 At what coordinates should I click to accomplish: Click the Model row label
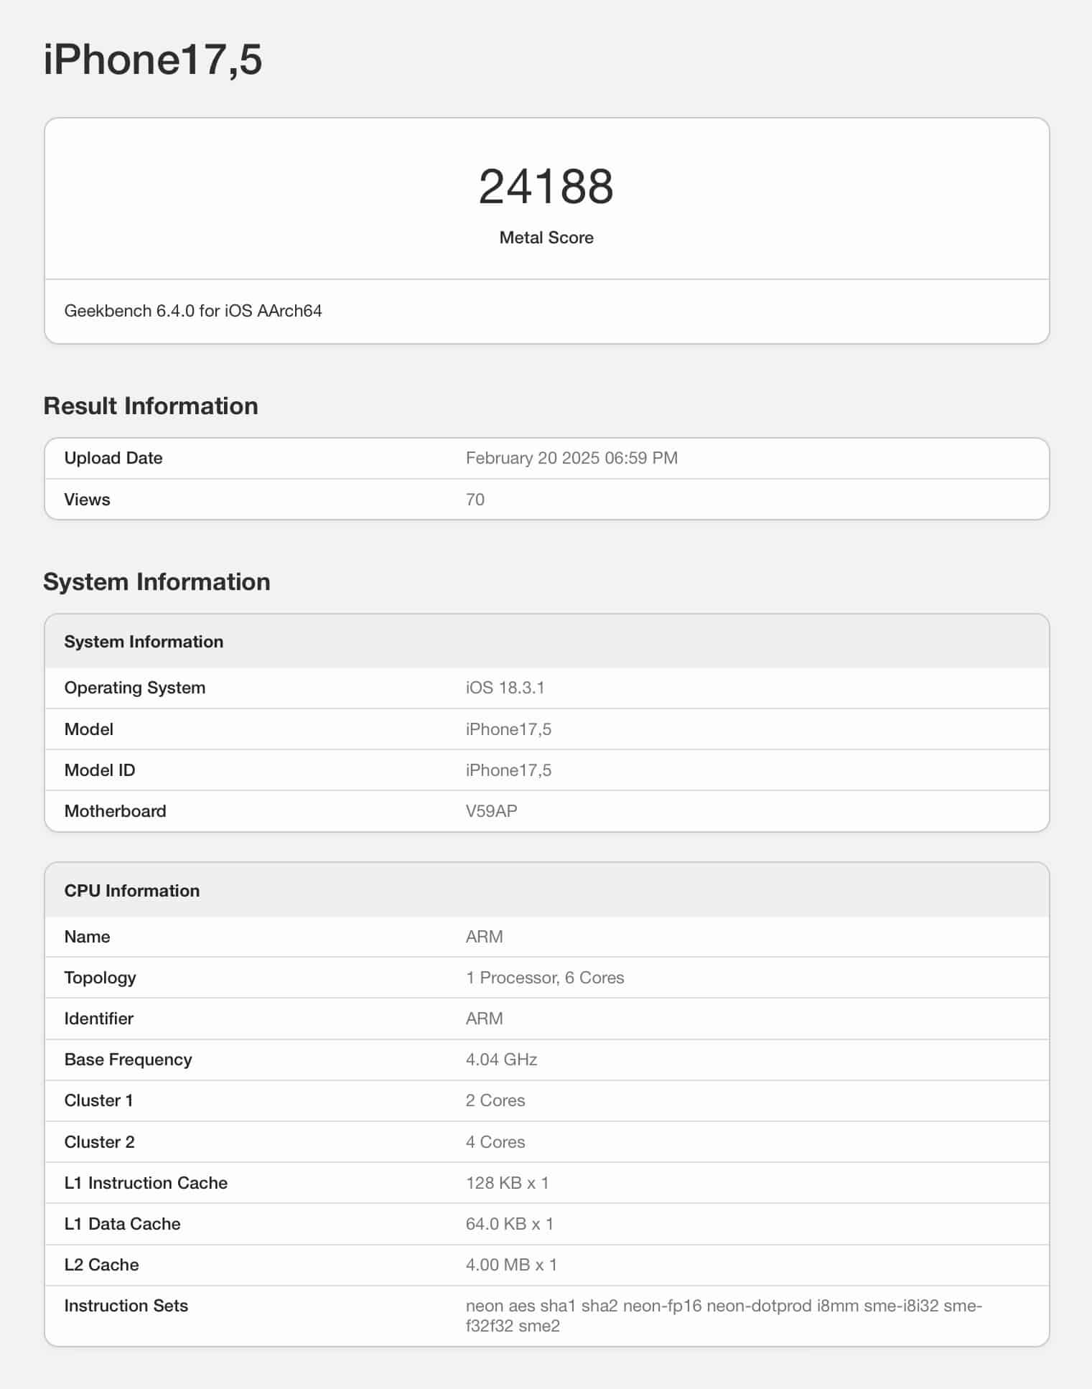tap(89, 729)
